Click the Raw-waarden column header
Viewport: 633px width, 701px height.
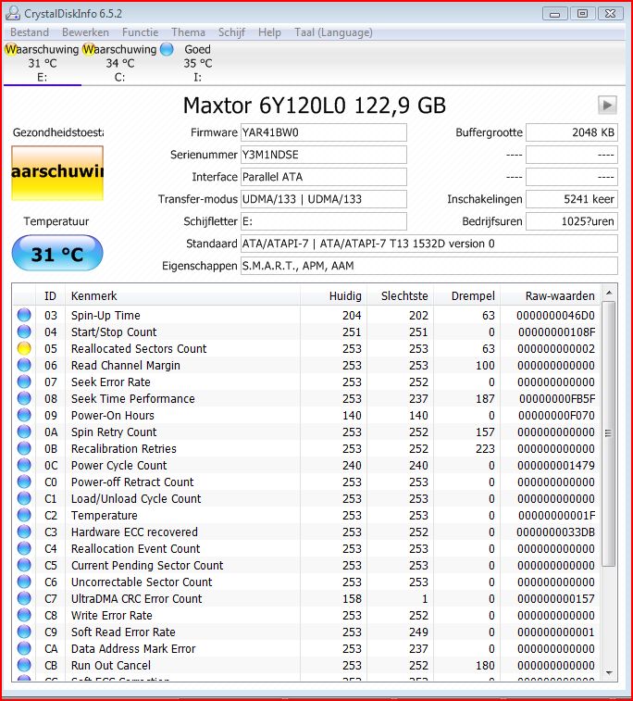(x=550, y=296)
